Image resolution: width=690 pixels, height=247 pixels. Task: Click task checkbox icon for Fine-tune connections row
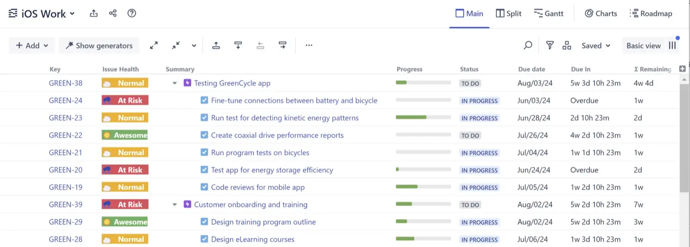pos(205,101)
